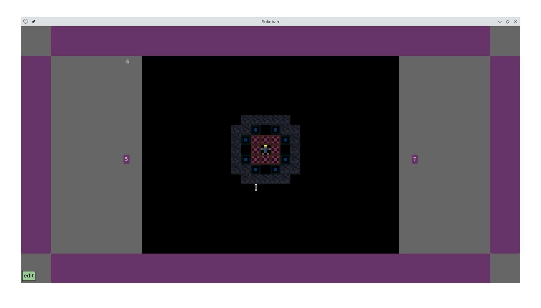Select the blue crate in the upper-left of the top row
The height and width of the screenshot is (308, 541).
point(256,130)
